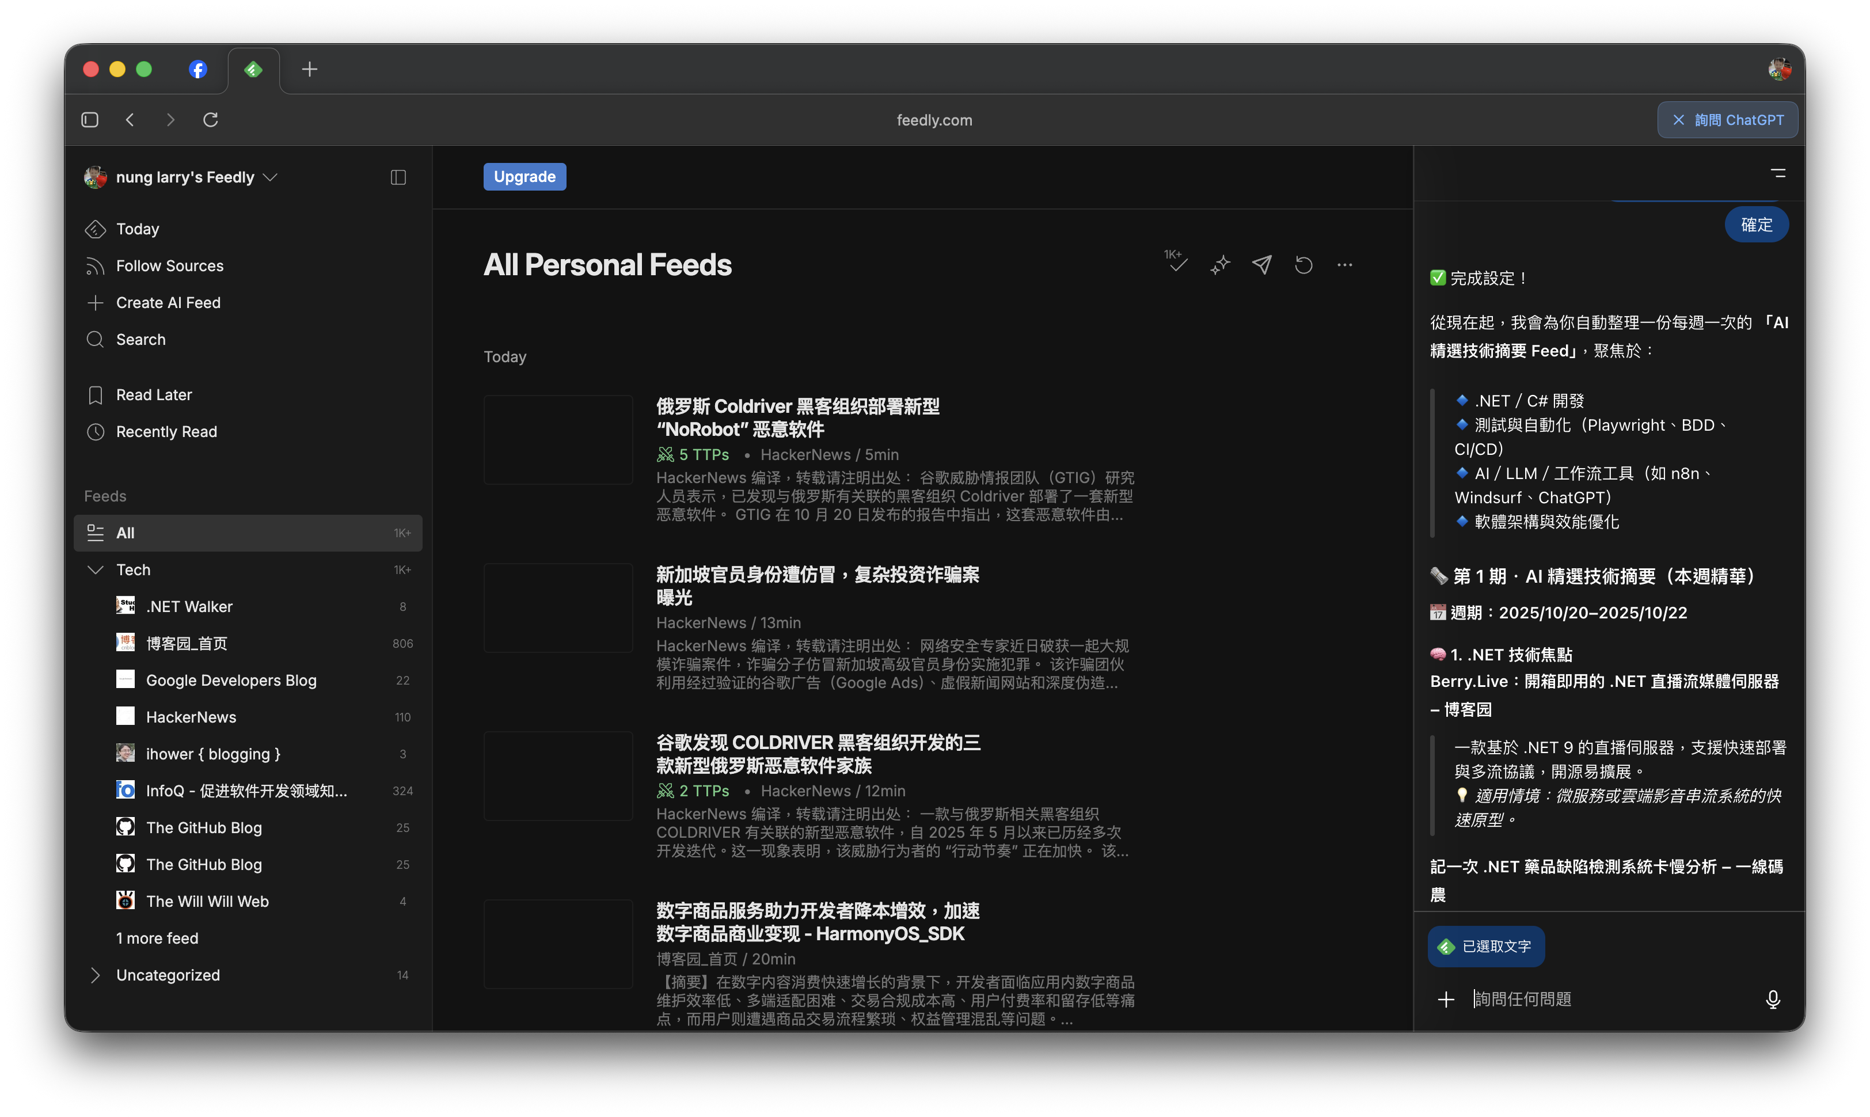1870x1117 pixels.
Task: Open Read Later in sidebar
Action: pyautogui.click(x=154, y=395)
